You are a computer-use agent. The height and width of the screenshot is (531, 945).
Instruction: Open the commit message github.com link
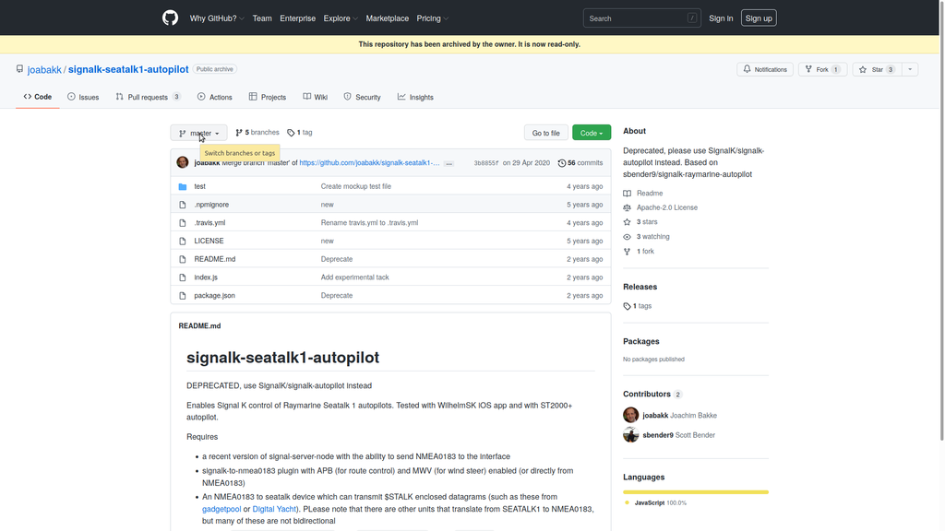(369, 163)
